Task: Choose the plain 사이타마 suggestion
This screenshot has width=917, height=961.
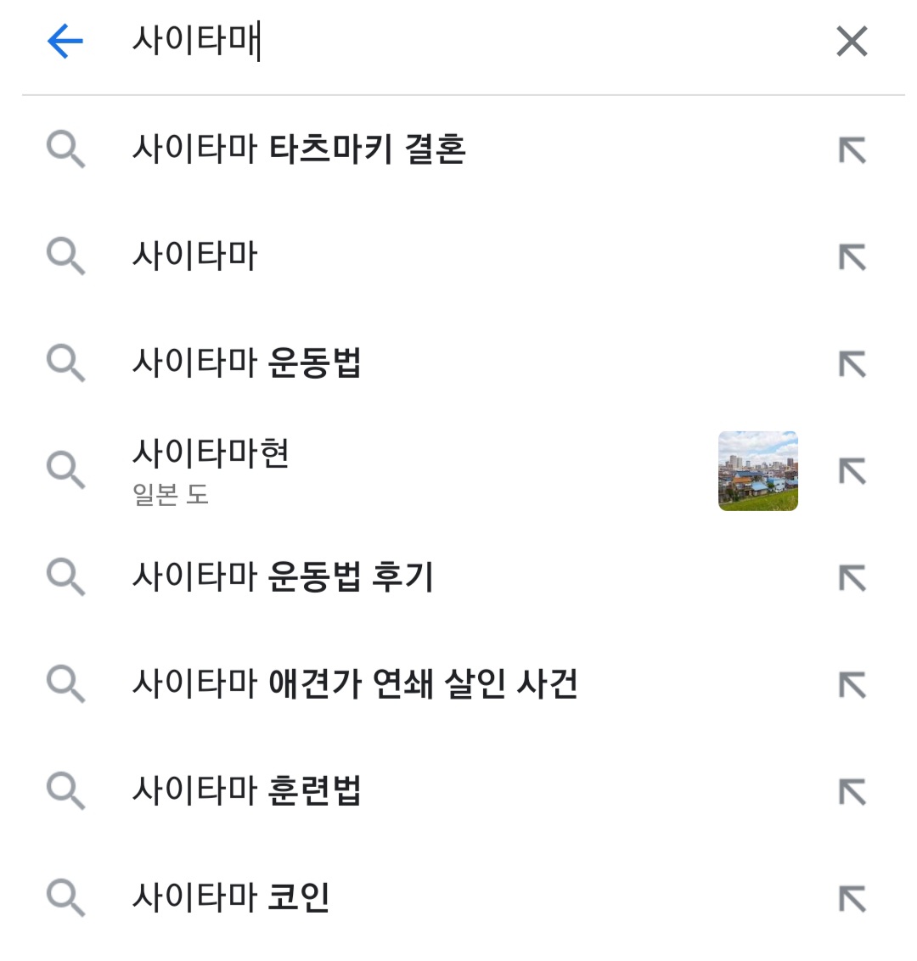Action: 195,256
